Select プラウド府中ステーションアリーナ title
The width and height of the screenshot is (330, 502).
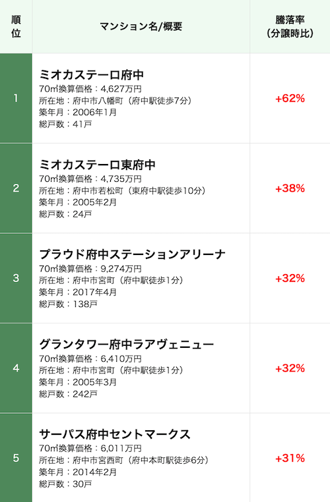(x=133, y=254)
